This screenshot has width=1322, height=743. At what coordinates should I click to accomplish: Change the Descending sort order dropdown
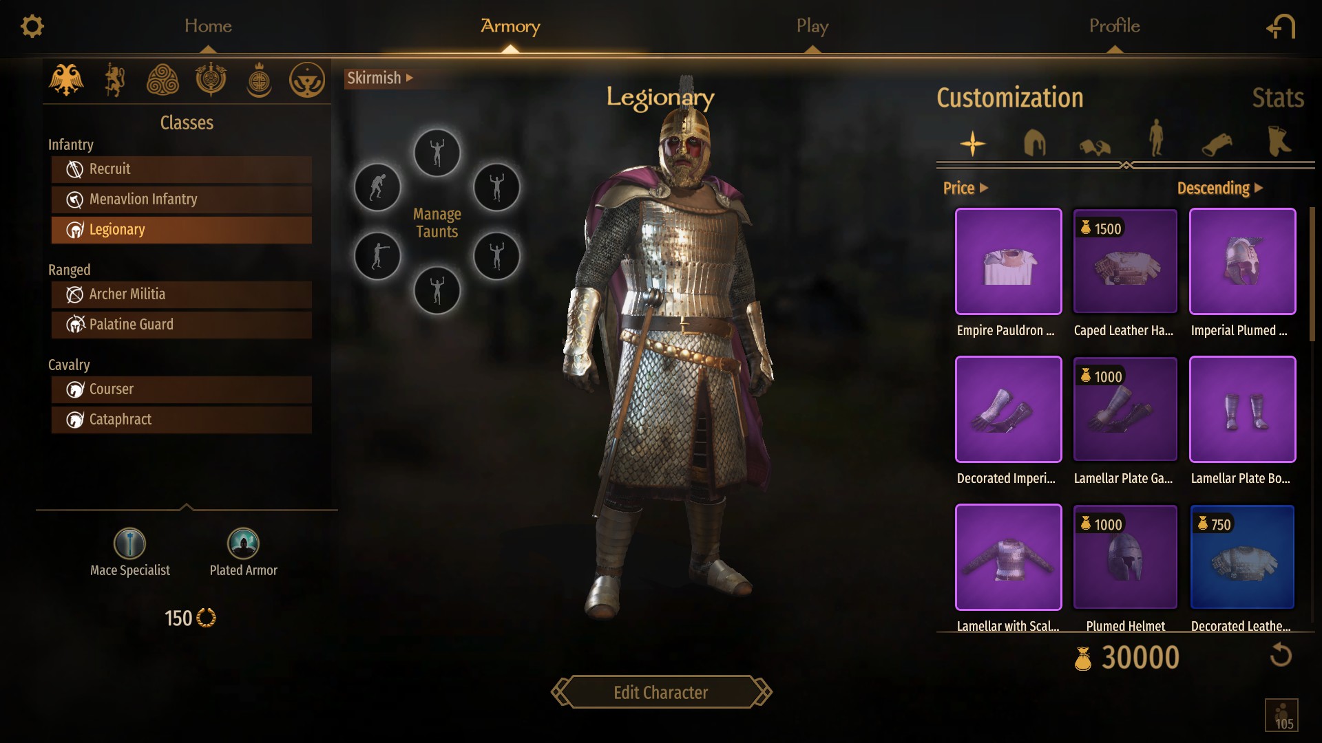(1219, 188)
